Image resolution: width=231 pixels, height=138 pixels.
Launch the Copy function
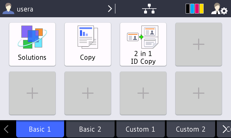click(88, 44)
